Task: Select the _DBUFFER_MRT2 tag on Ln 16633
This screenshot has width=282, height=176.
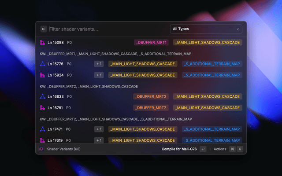Action: [x=151, y=96]
